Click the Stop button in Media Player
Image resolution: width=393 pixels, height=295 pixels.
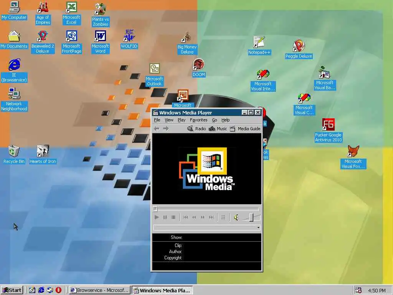[x=173, y=217]
